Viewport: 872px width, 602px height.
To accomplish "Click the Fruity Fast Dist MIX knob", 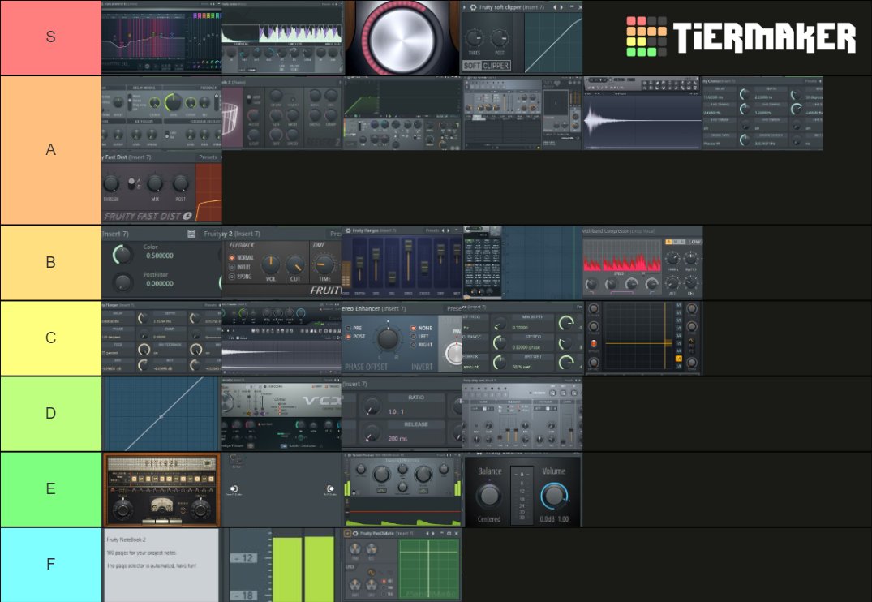I will pos(154,184).
